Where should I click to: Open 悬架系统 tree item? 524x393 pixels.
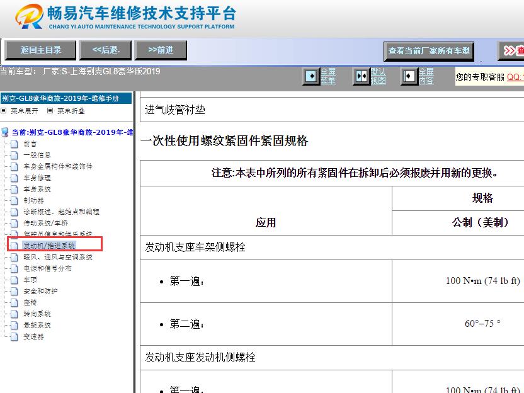(x=37, y=325)
